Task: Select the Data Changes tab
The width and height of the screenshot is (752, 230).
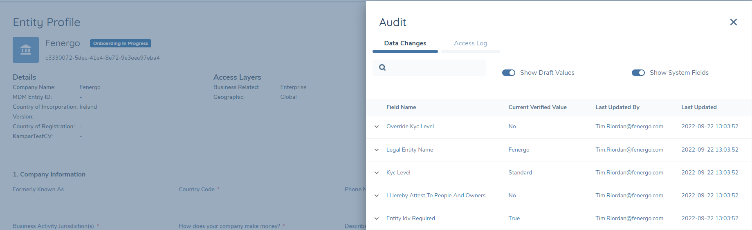Action: click(405, 43)
